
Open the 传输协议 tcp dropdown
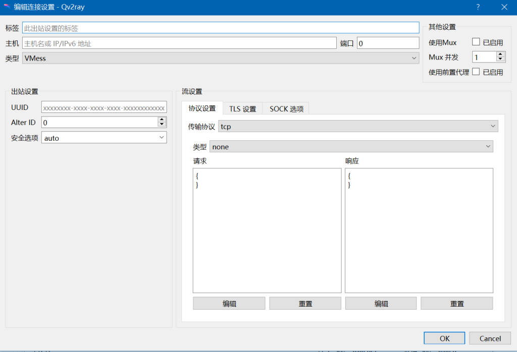pos(358,127)
